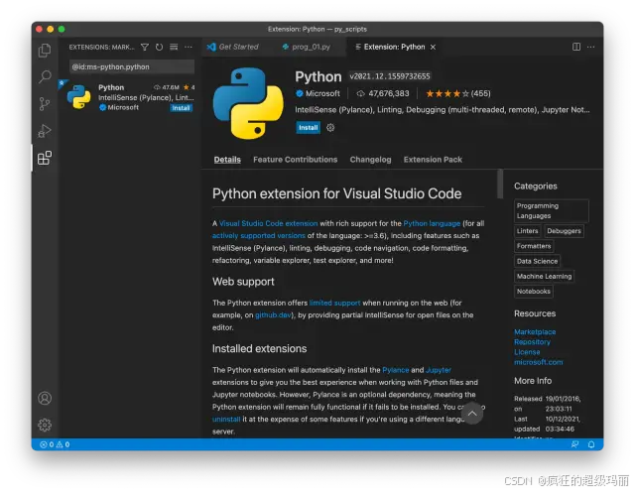635x492 pixels.
Task: Open the Feature Contributions tab
Action: click(296, 160)
